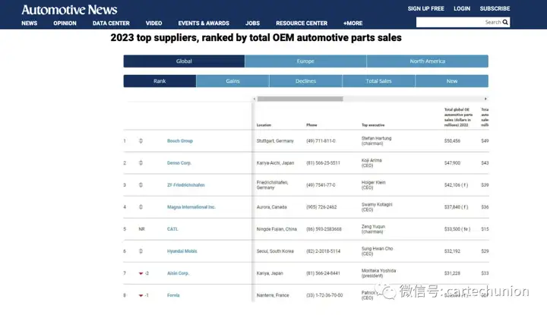The image size is (547, 315).
Task: Click the Top executive column header
Action: pyautogui.click(x=373, y=124)
